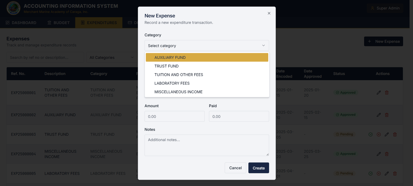The width and height of the screenshot is (413, 186).
Task: Click the Approved status of EXP25000002
Action: (346, 115)
